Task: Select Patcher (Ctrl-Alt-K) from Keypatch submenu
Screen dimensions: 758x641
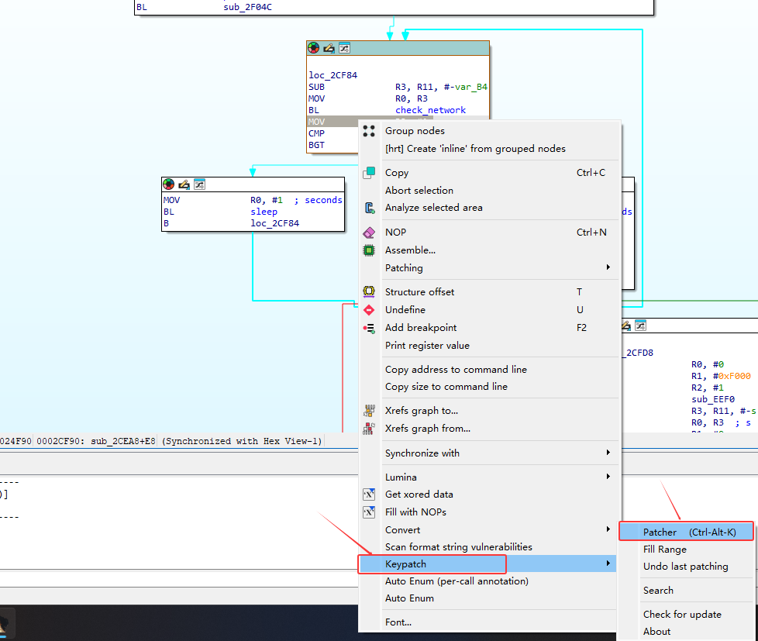Action: 687,532
